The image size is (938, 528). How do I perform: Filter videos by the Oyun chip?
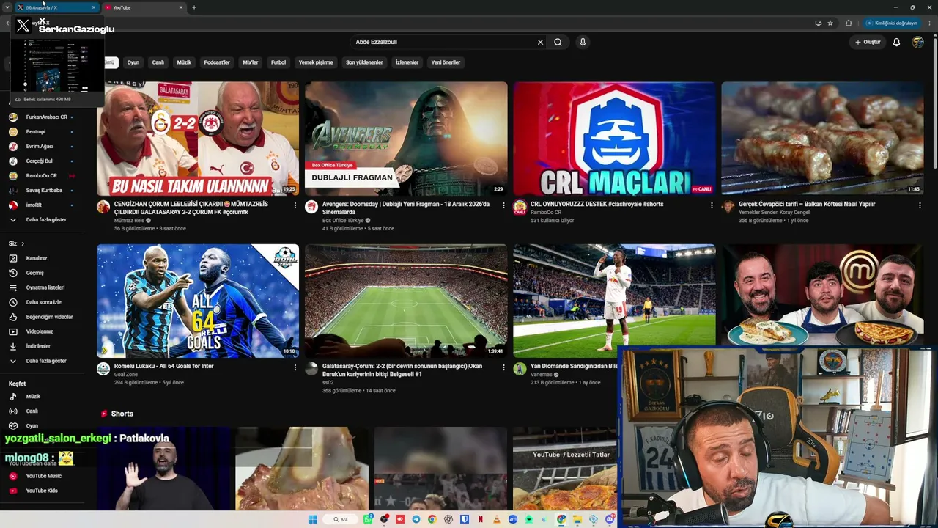coord(133,62)
